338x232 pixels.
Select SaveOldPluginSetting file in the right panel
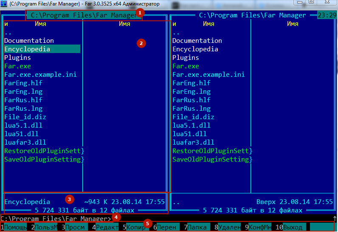pos(212,159)
